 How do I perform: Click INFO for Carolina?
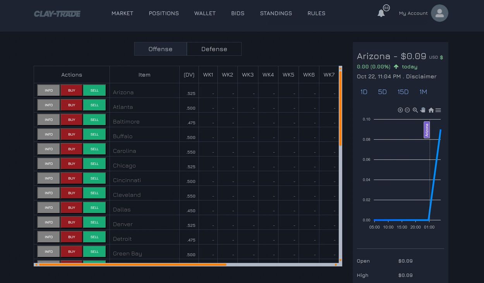coord(49,149)
